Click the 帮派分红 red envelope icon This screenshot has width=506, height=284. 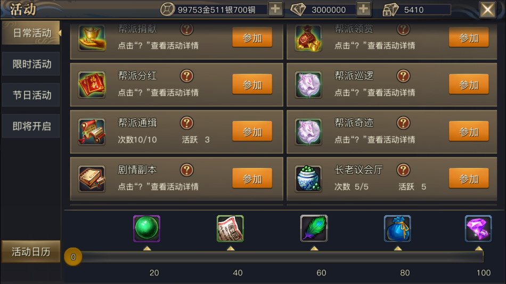pyautogui.click(x=92, y=85)
